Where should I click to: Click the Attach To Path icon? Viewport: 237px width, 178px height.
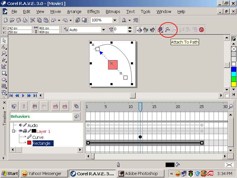click(167, 29)
